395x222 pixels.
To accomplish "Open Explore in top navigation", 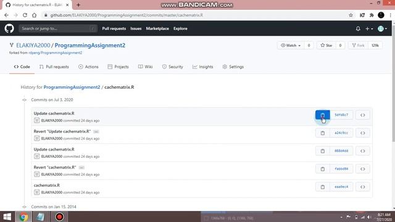I will coord(180,29).
